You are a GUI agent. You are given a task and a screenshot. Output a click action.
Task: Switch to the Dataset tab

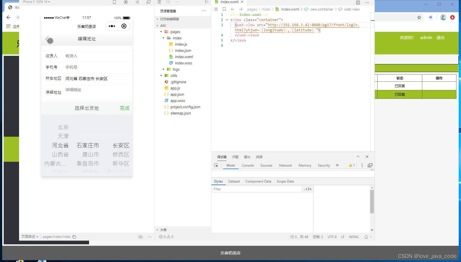pos(234,181)
